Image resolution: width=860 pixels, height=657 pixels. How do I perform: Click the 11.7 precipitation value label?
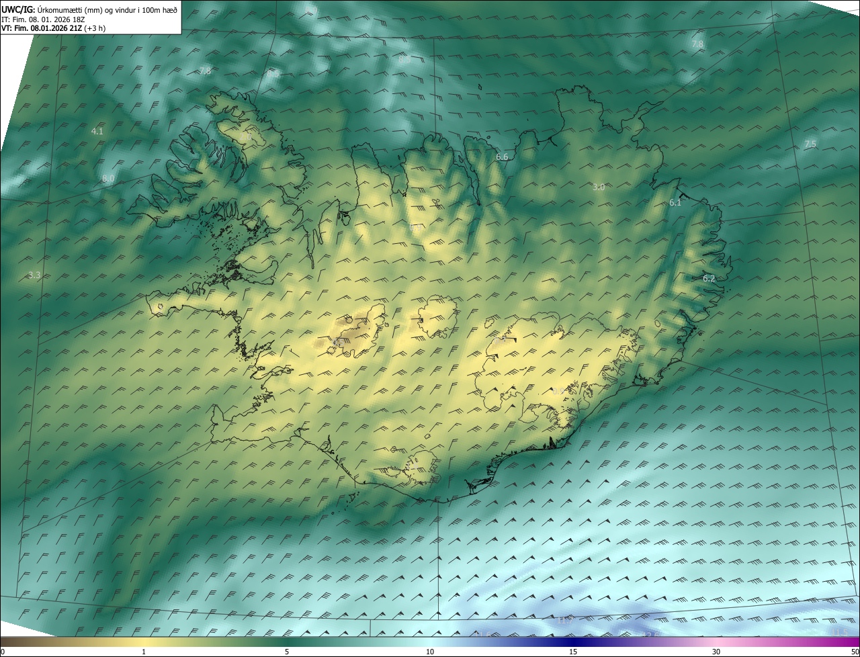pos(565,620)
